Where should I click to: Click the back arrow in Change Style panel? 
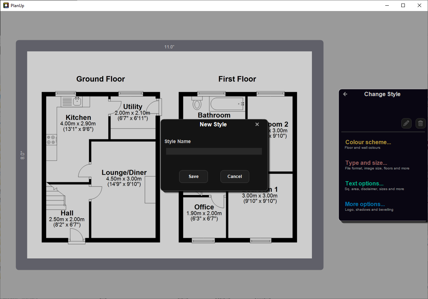click(x=345, y=94)
